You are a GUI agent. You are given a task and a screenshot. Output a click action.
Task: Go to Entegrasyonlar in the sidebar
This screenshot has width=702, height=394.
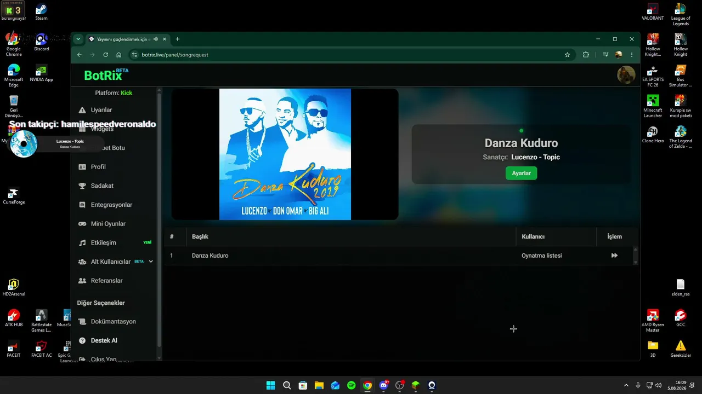(x=111, y=205)
